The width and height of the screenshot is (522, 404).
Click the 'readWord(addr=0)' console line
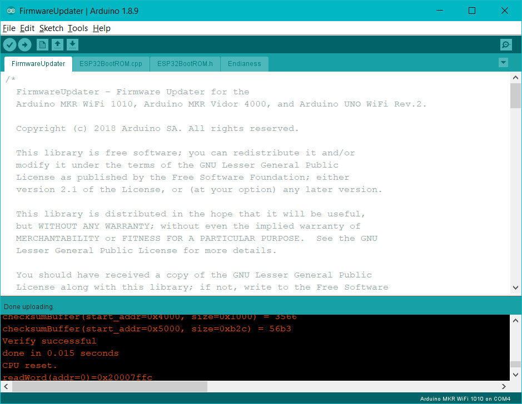click(77, 377)
